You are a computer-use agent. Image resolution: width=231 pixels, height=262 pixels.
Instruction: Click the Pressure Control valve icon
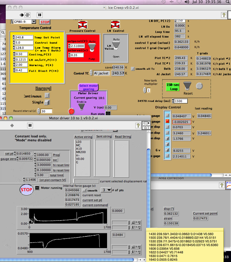click(x=83, y=25)
